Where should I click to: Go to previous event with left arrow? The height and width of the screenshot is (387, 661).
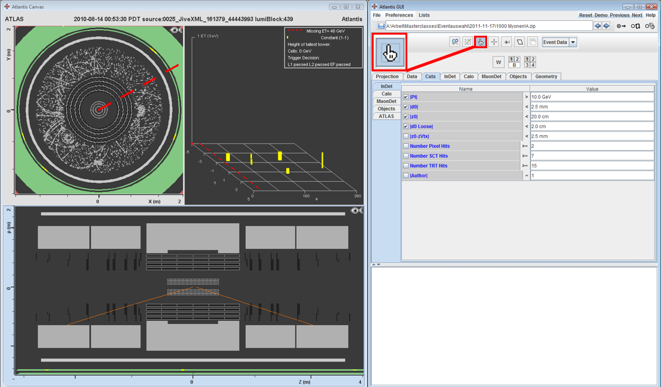coord(598,26)
